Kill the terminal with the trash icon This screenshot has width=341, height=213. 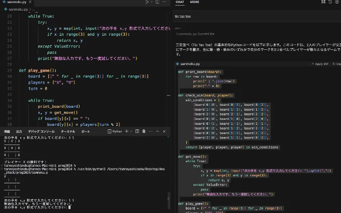(144, 131)
